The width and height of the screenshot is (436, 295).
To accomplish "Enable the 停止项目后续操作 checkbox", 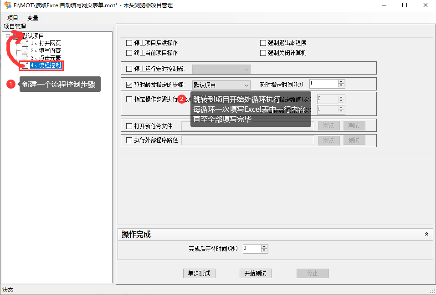I will point(128,43).
